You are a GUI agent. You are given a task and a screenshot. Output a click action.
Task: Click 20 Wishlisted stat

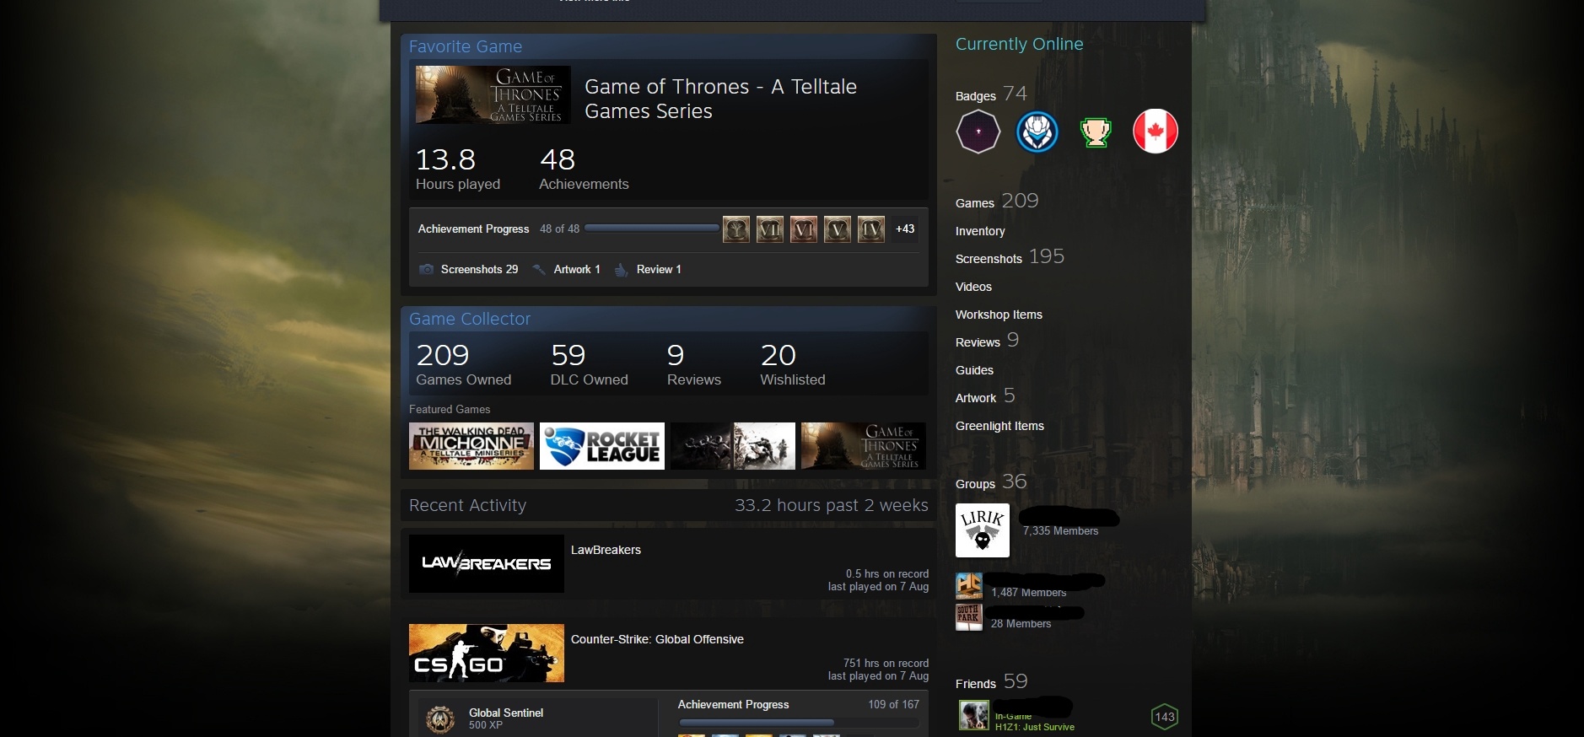[792, 364]
